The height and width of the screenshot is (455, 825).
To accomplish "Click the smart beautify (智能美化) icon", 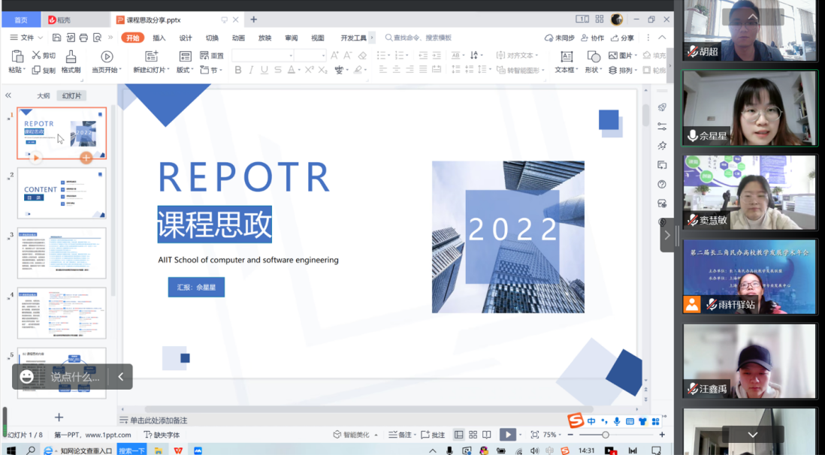I will click(x=338, y=435).
